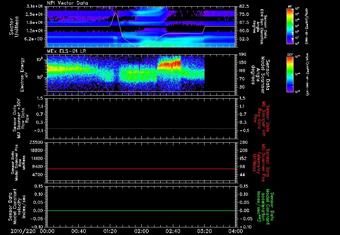Click the green "Model Constant acceleration" label
The image size is (340, 235).
pos(265,207)
